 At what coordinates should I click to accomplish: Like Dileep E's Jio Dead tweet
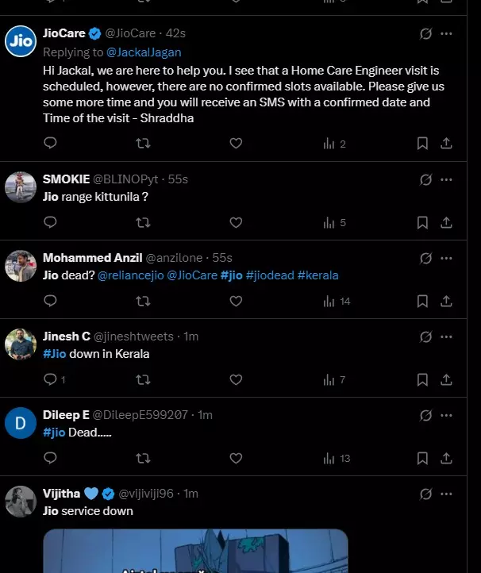point(236,458)
